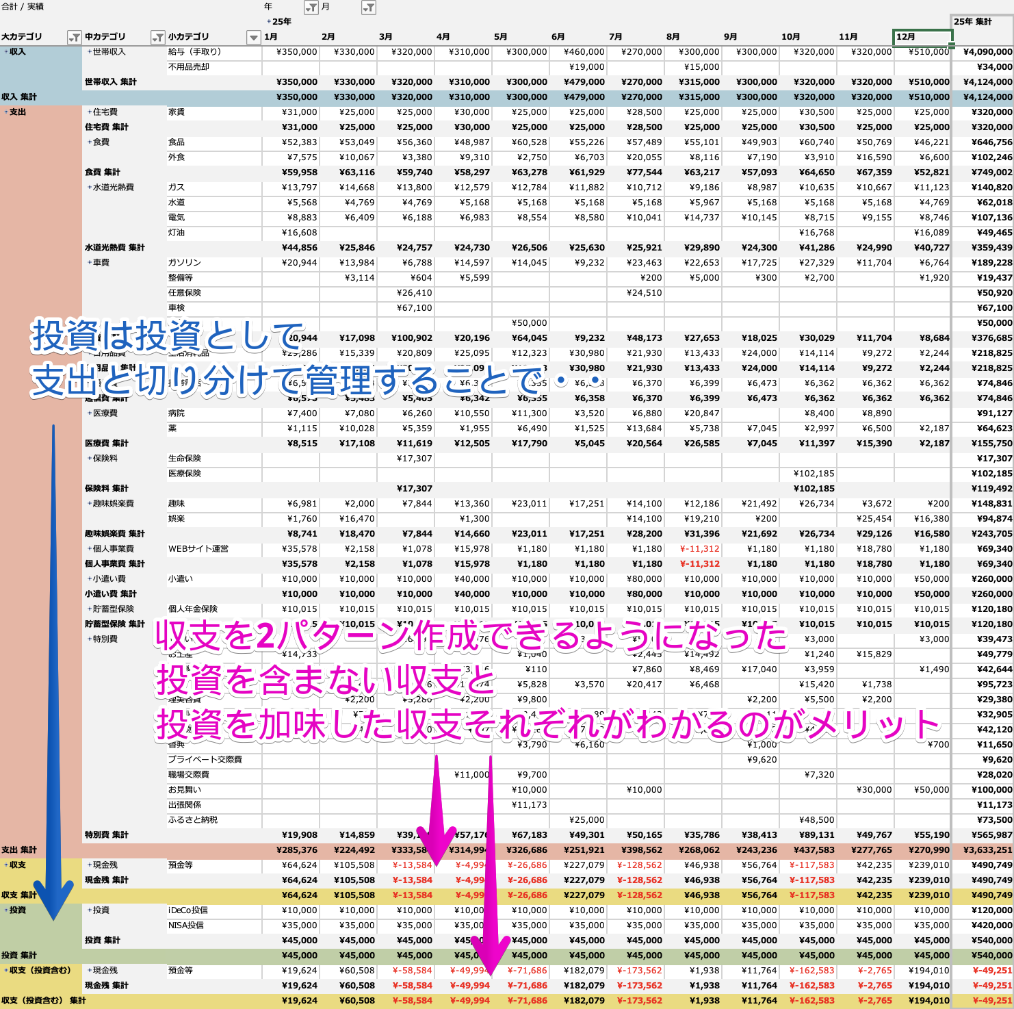
Task: Collapse the 25年 year group
Action: 269,22
